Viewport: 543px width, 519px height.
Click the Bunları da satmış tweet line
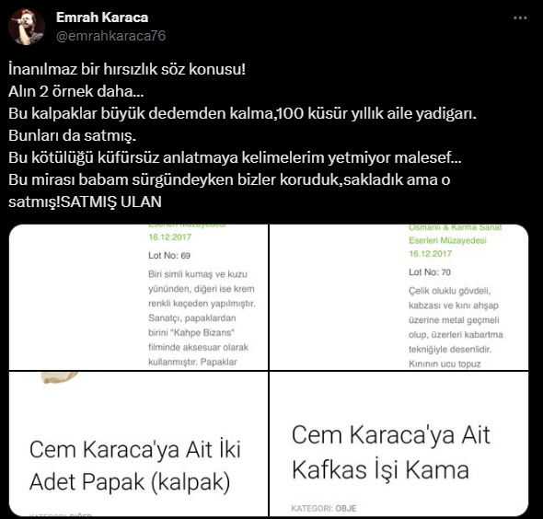tap(72, 135)
